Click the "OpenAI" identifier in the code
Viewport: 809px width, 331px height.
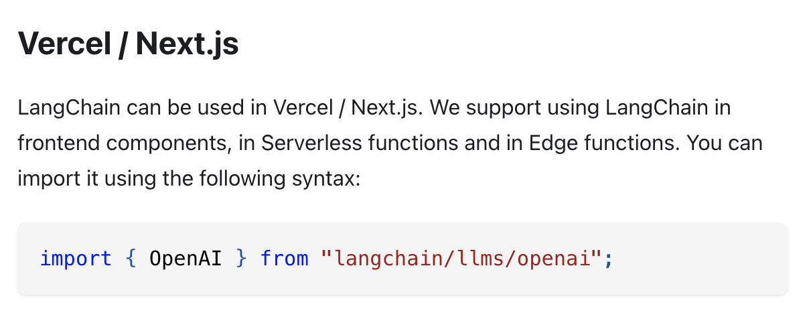tap(186, 259)
